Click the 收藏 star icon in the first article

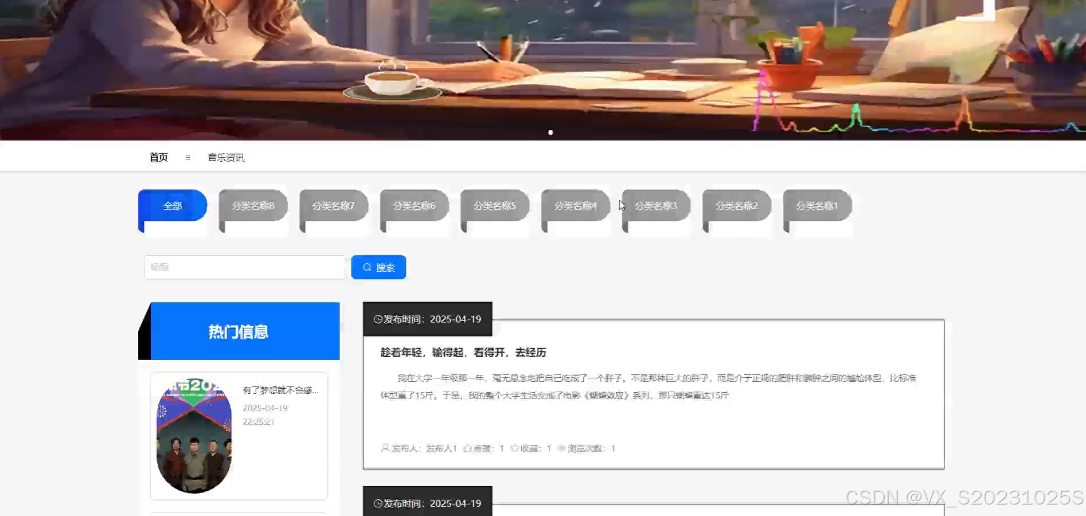coord(514,448)
